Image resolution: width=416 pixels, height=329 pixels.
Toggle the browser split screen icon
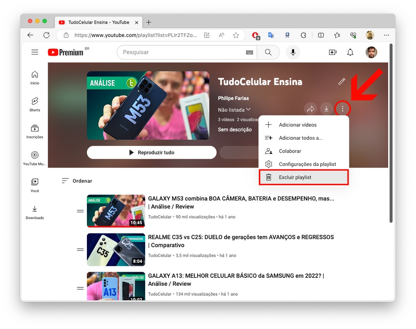pyautogui.click(x=321, y=35)
